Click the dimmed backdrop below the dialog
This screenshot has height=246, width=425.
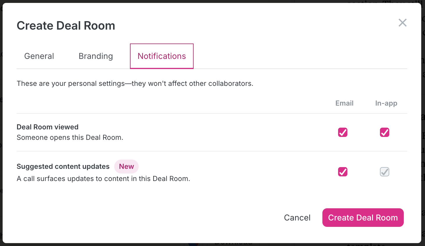pos(212,245)
